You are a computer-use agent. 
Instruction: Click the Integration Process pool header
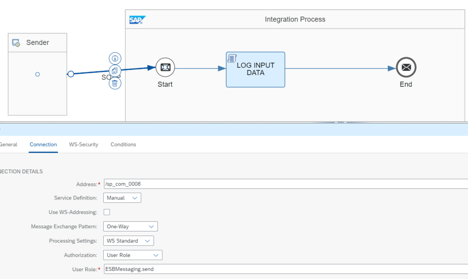coord(295,19)
